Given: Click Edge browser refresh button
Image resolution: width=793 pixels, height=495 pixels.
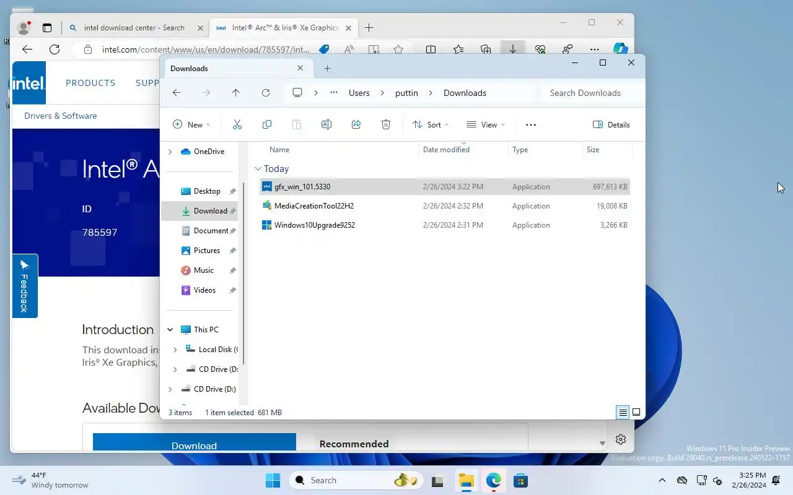Looking at the screenshot, I should point(55,49).
